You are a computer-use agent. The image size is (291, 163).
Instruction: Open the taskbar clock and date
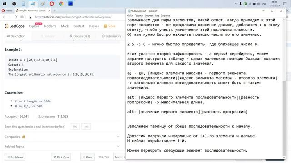(275, 4)
